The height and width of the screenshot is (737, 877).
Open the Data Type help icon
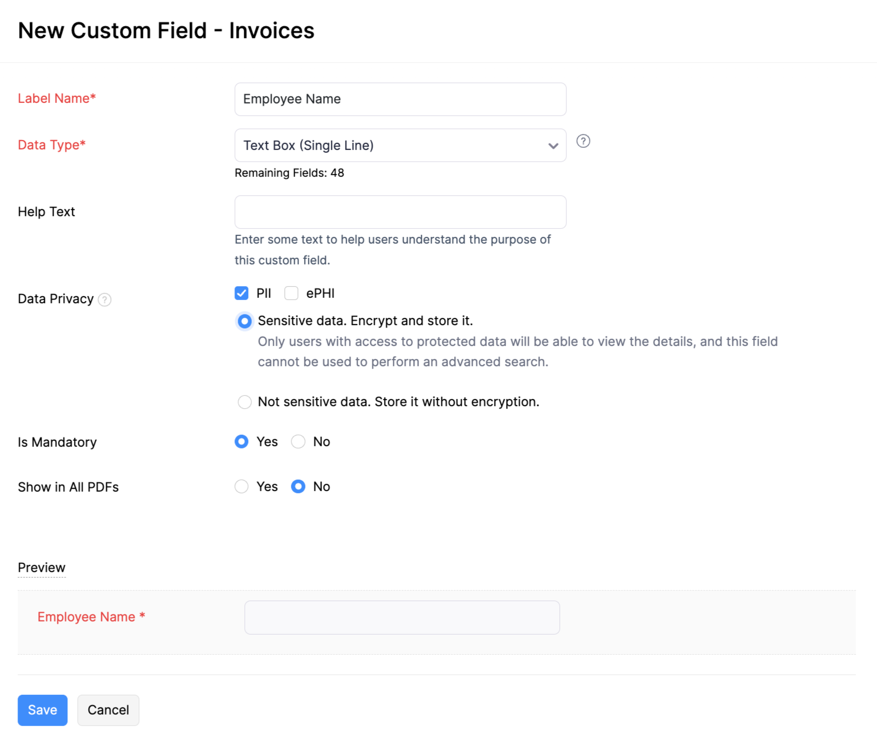583,142
